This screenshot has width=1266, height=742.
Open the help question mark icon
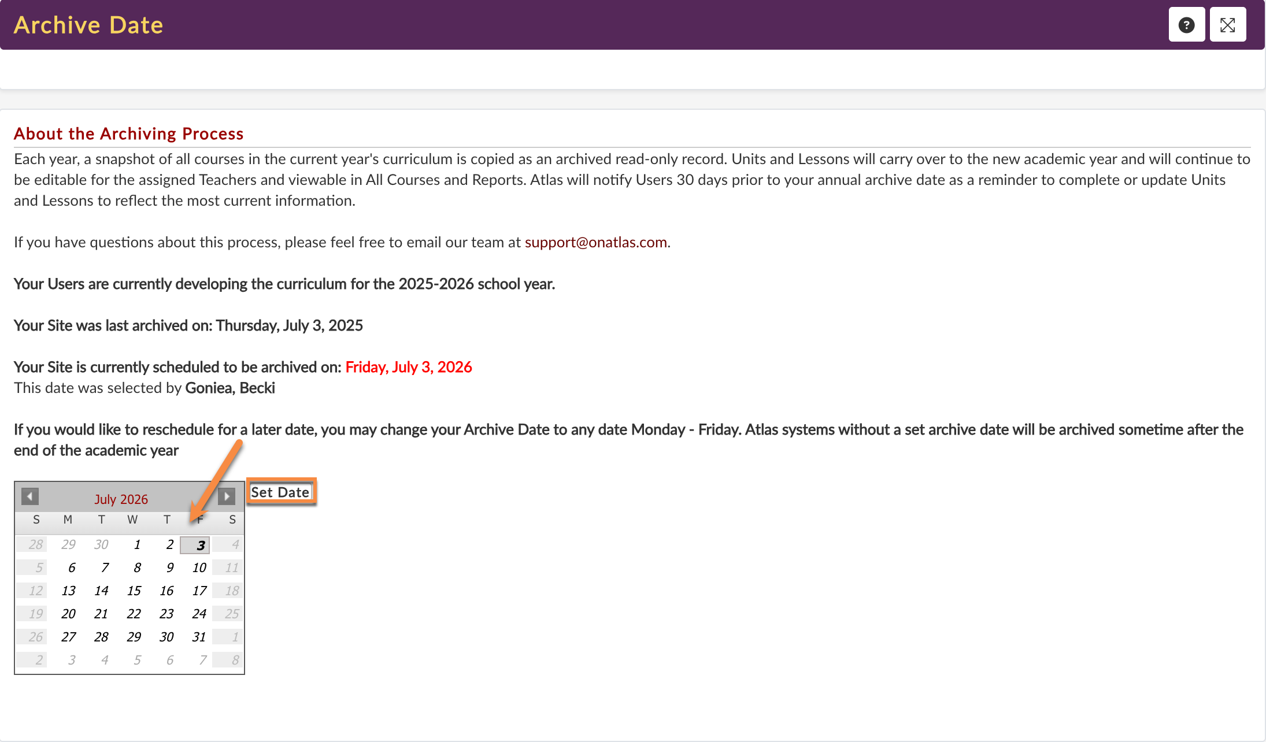tap(1186, 25)
